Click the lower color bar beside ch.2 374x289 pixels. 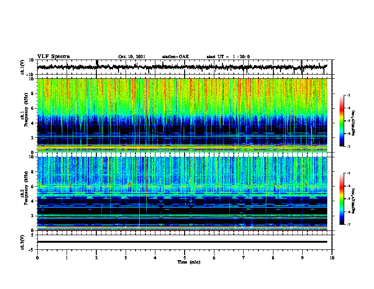click(x=342, y=199)
